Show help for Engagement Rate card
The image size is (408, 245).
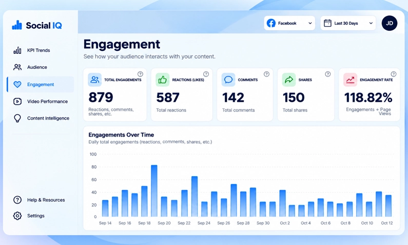pyautogui.click(x=394, y=74)
